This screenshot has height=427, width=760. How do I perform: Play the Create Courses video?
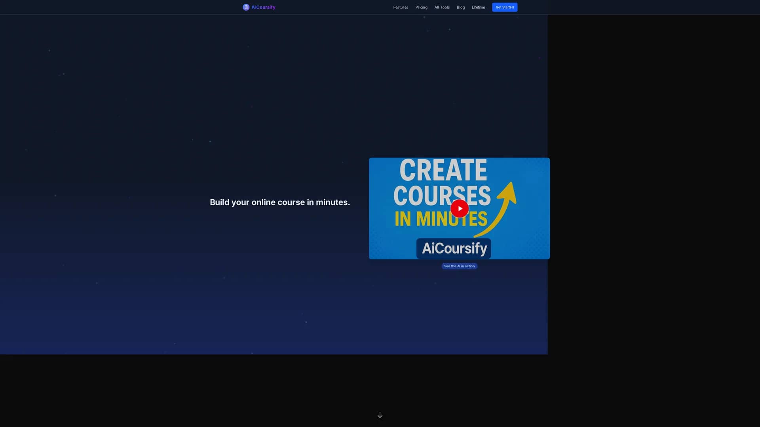coord(460,208)
